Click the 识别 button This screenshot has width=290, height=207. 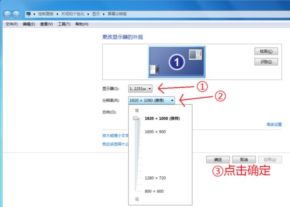pyautogui.click(x=266, y=62)
